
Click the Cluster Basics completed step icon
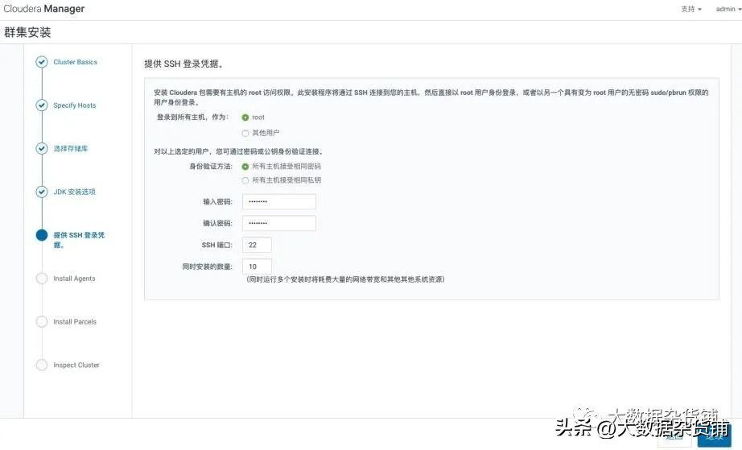42,62
